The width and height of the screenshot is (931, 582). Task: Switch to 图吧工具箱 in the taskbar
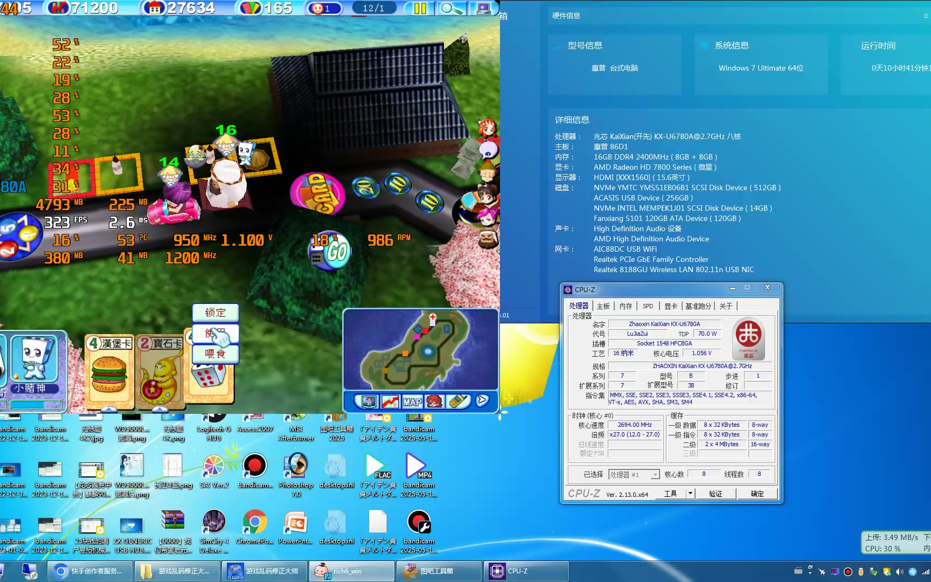pos(439,571)
